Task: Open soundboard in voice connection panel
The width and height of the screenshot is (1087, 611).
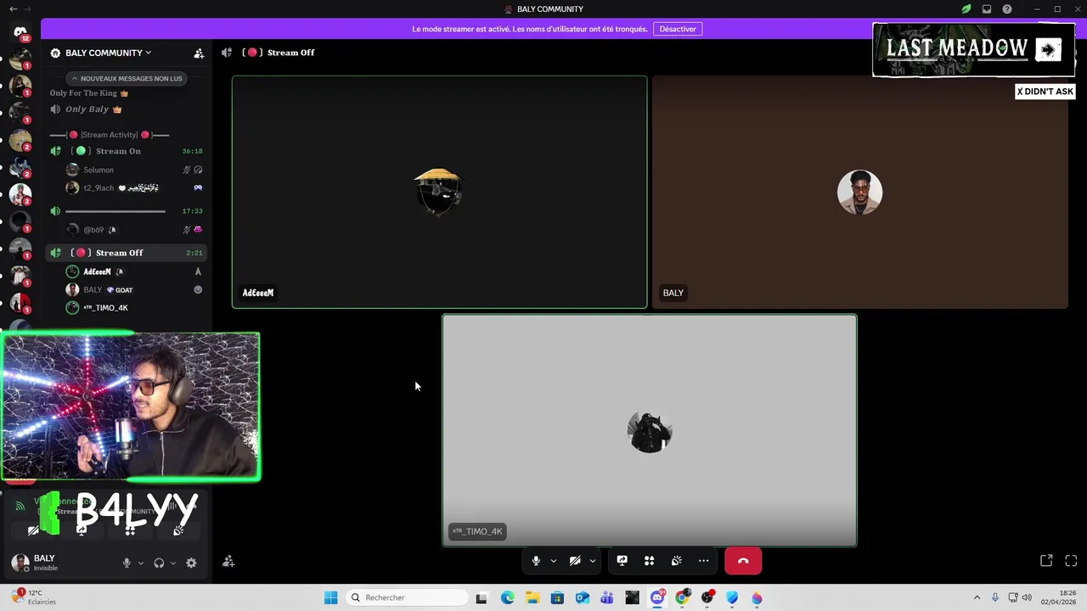Action: click(x=178, y=530)
